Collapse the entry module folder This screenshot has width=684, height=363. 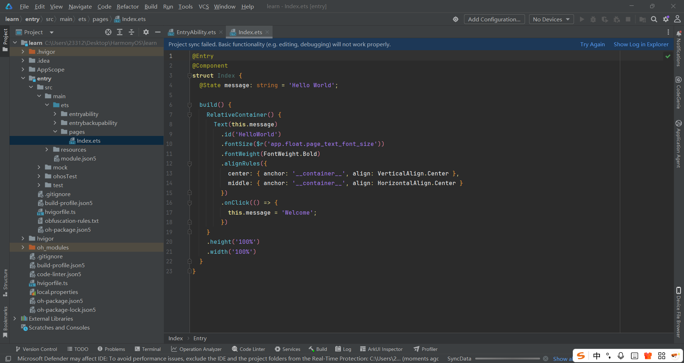coord(23,78)
